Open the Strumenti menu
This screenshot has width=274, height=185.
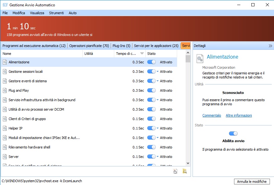pyautogui.click(x=56, y=13)
